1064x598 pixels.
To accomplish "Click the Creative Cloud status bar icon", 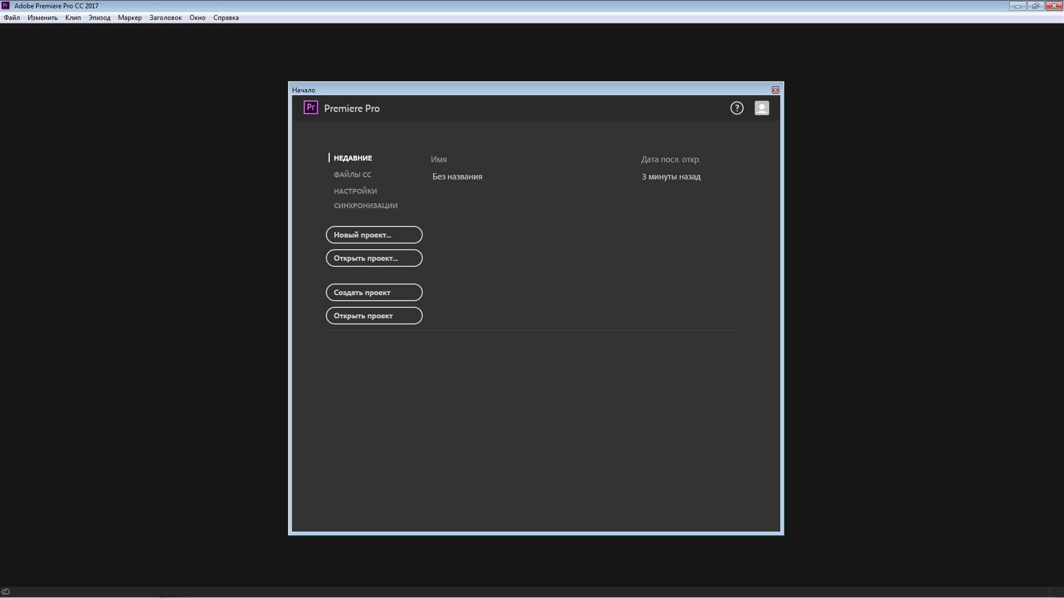I will [6, 591].
